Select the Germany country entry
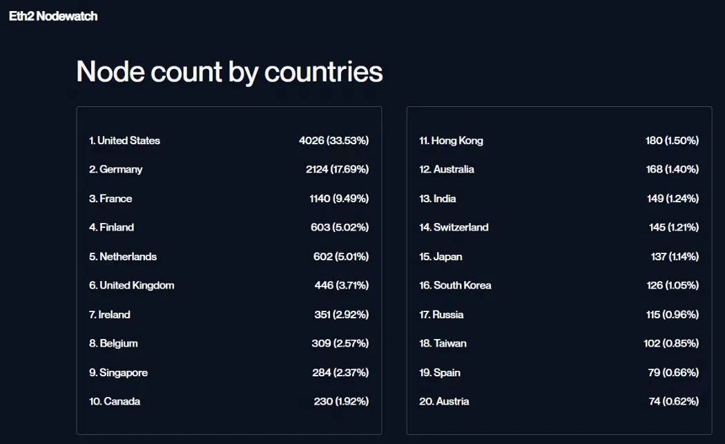The height and width of the screenshot is (444, 725). tap(116, 170)
